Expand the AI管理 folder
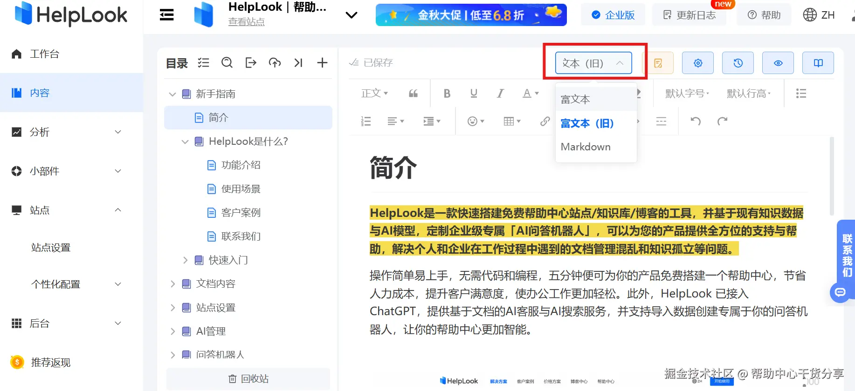This screenshot has height=391, width=855. click(172, 331)
